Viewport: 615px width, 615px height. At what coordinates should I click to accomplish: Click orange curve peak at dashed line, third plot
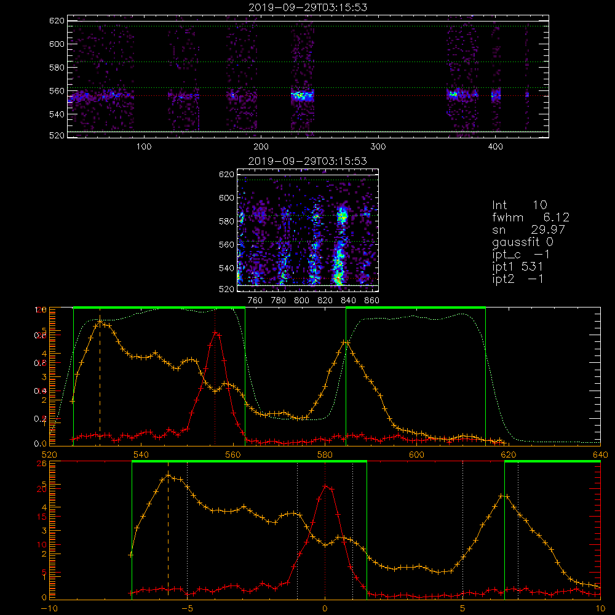coord(100,322)
